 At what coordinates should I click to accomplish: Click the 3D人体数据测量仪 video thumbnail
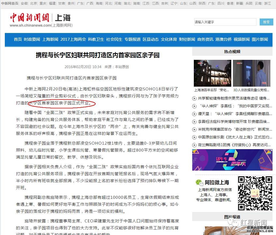click(252, 73)
